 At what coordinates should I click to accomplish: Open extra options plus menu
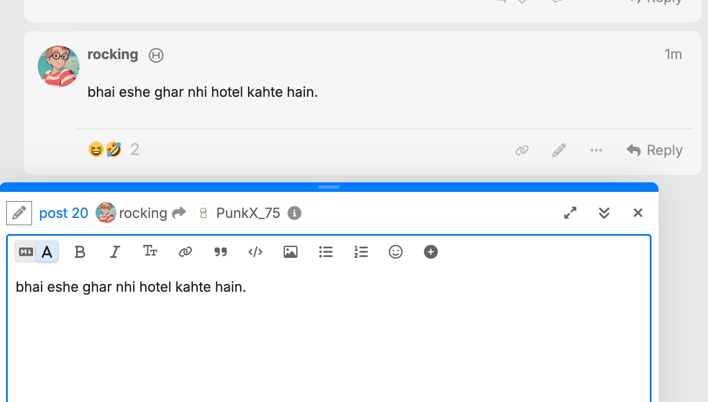point(431,252)
